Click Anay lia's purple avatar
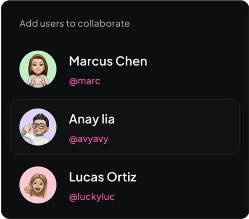Image resolution: width=249 pixels, height=219 pixels. [38, 127]
